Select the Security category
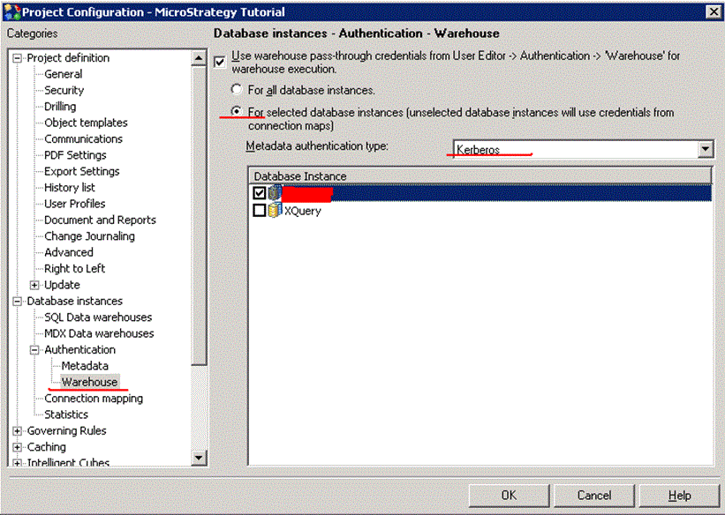This screenshot has height=515, width=725. point(64,90)
